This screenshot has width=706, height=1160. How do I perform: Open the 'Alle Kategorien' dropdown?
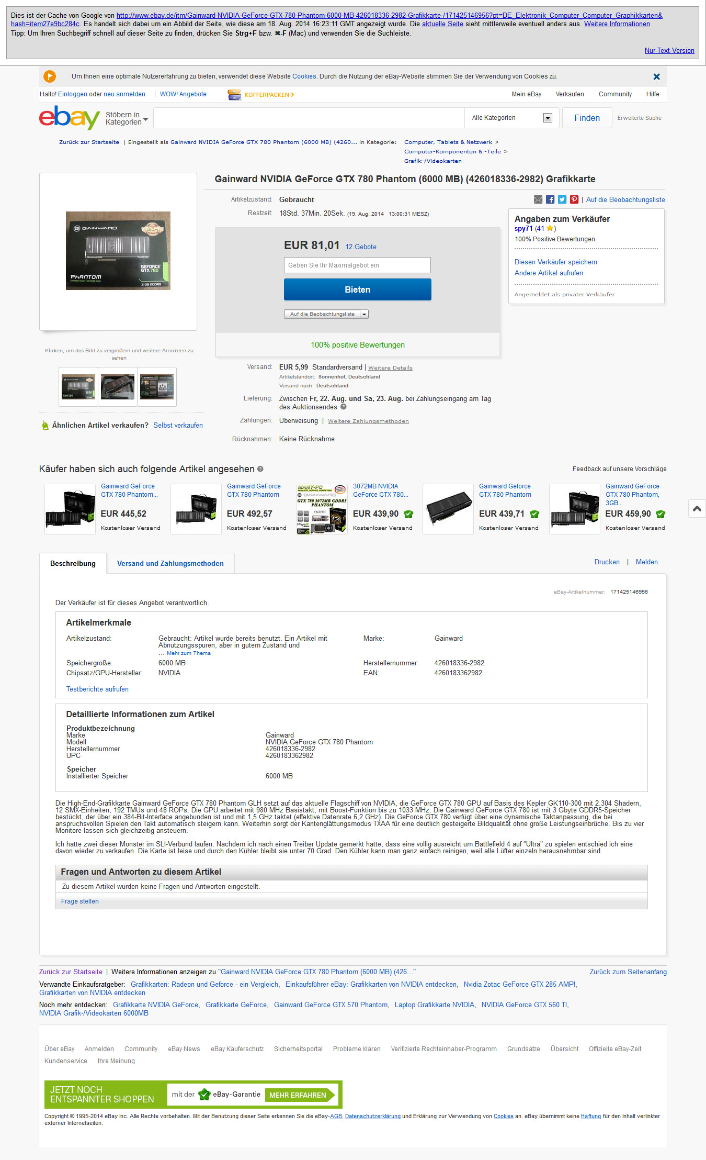pos(511,118)
